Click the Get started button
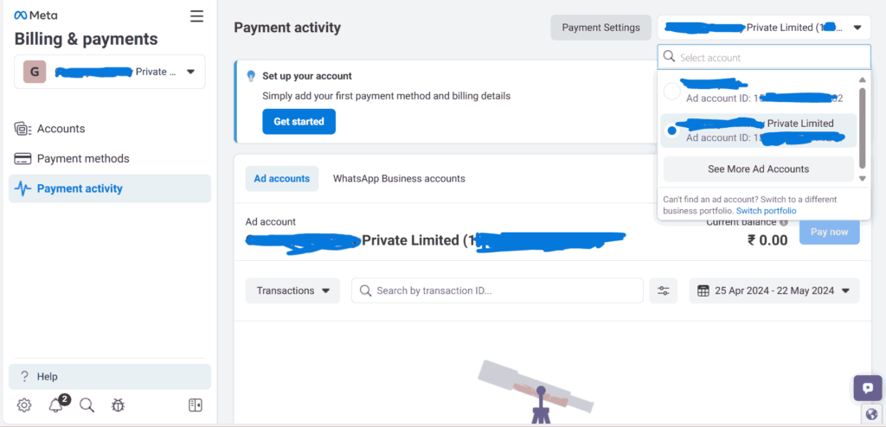 (x=299, y=122)
